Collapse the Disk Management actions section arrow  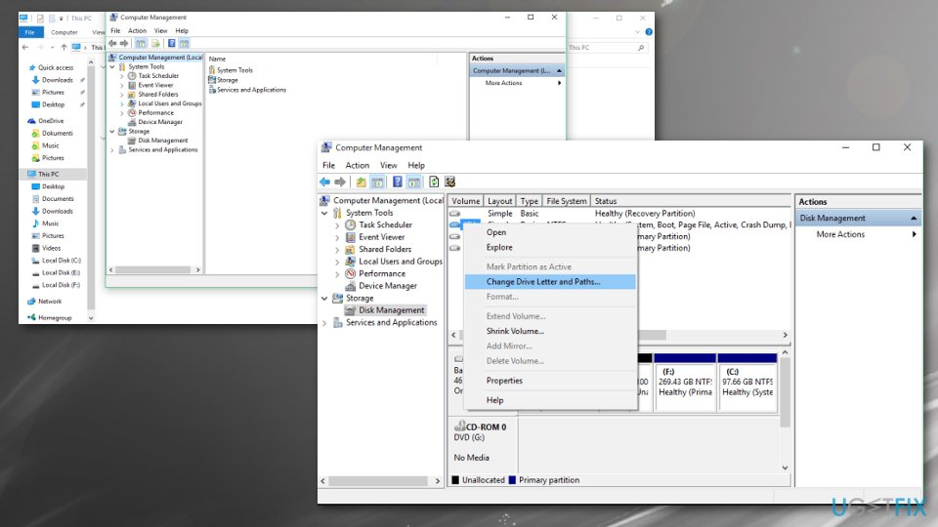(x=914, y=218)
